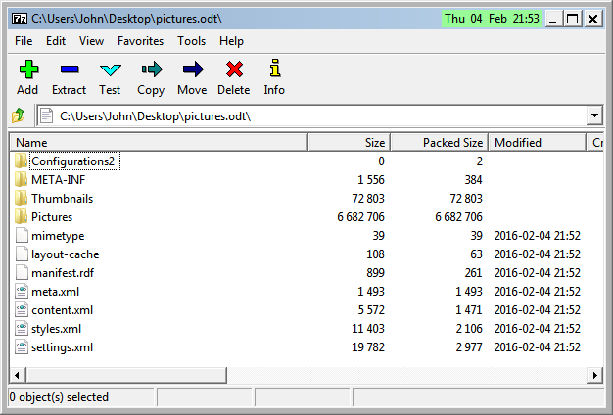Open the Edit menu
613x415 pixels.
[x=56, y=41]
